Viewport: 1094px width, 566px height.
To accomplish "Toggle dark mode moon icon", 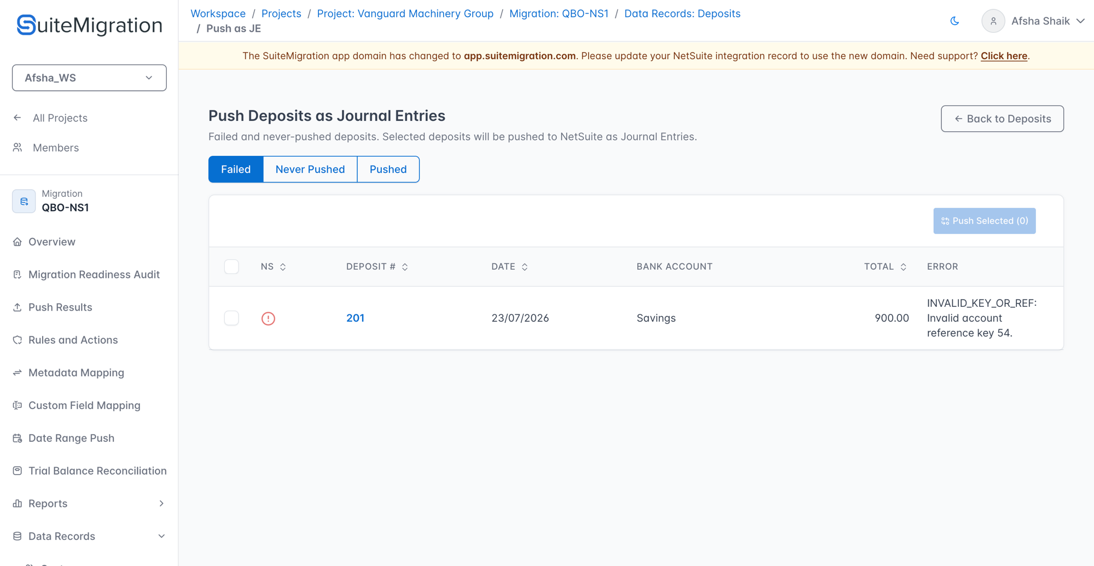I will 955,21.
